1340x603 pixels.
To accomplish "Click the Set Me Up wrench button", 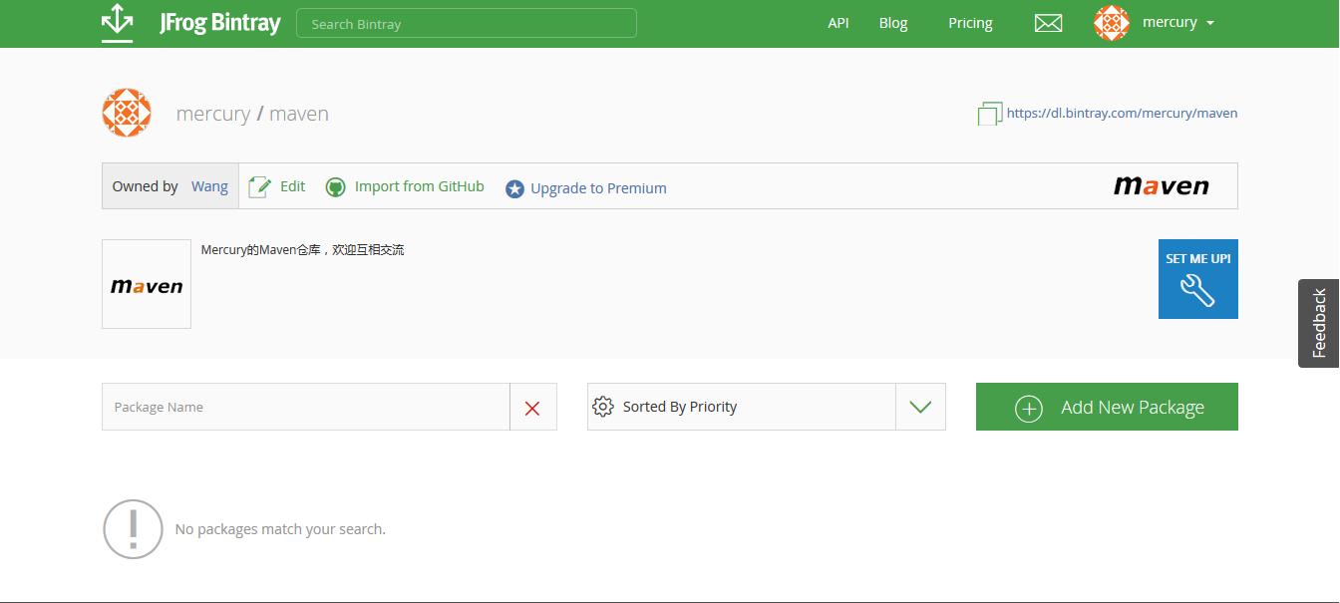I will (1197, 279).
